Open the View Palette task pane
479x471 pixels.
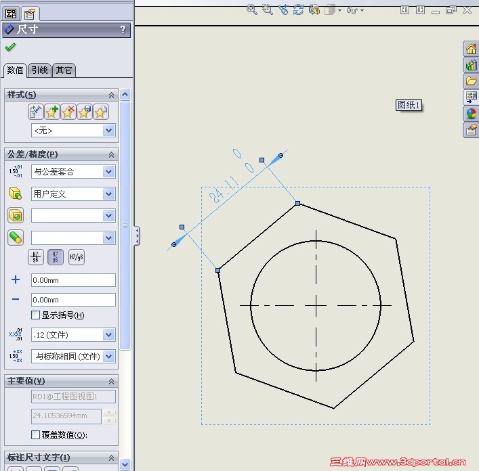(471, 97)
